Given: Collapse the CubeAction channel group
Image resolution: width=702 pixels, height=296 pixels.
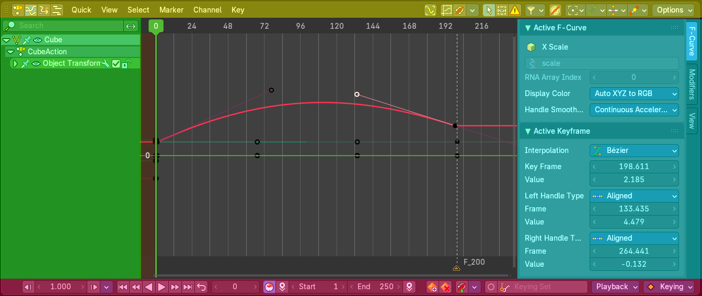Looking at the screenshot, I should click(10, 52).
